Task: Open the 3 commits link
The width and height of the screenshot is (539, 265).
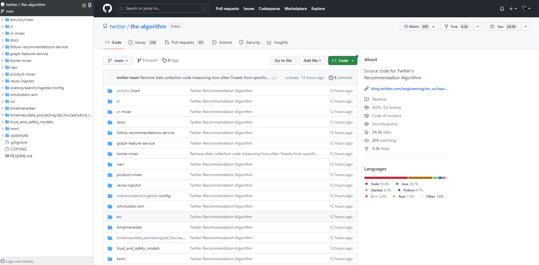Action: tap(341, 78)
